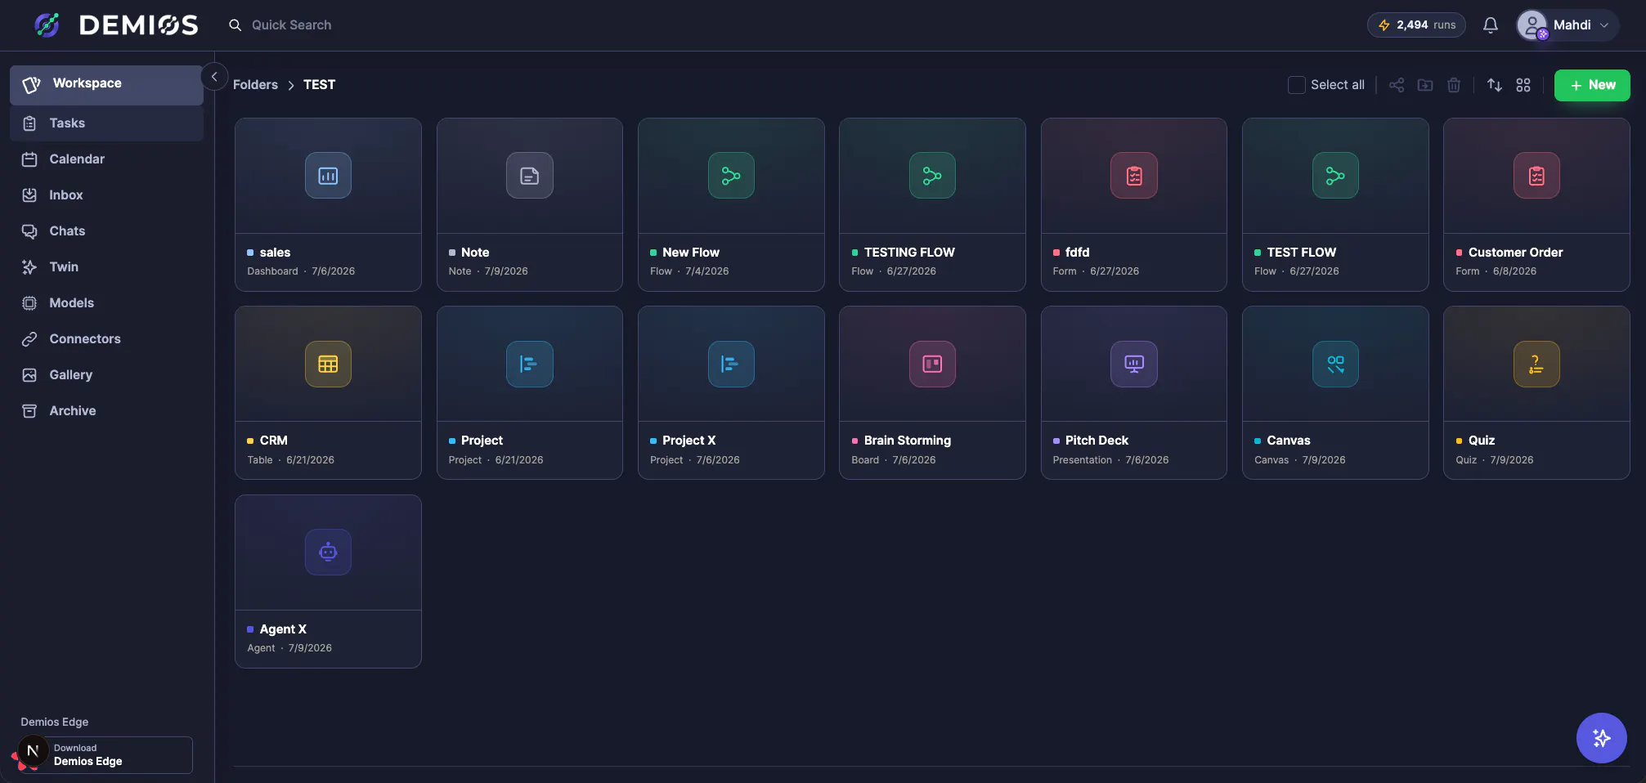Image resolution: width=1646 pixels, height=783 pixels.
Task: Open Workspace in the sidebar
Action: pyautogui.click(x=106, y=84)
